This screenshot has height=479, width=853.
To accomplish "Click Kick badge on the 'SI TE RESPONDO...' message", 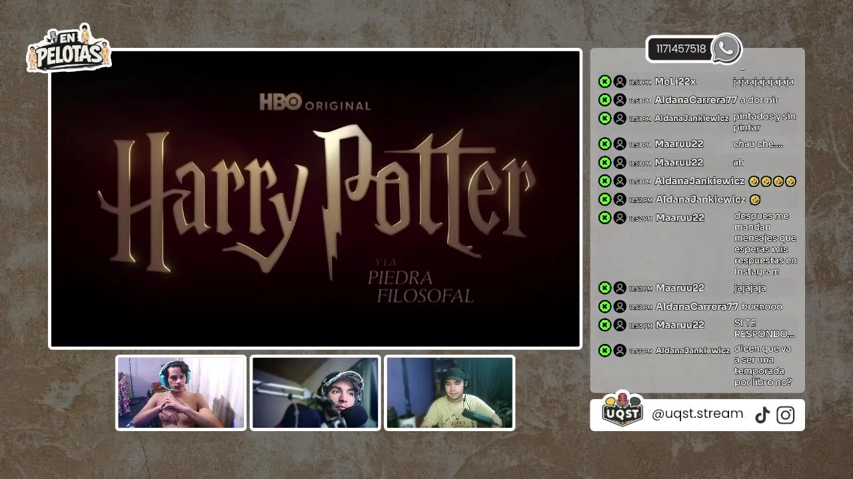I will click(604, 325).
